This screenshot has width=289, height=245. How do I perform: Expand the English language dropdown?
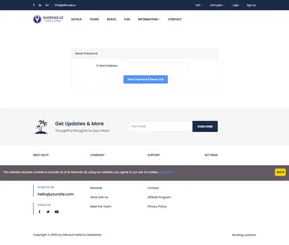pos(217,5)
